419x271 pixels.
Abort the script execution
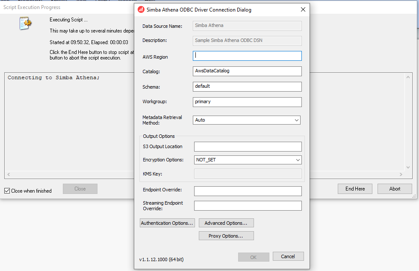click(x=395, y=189)
